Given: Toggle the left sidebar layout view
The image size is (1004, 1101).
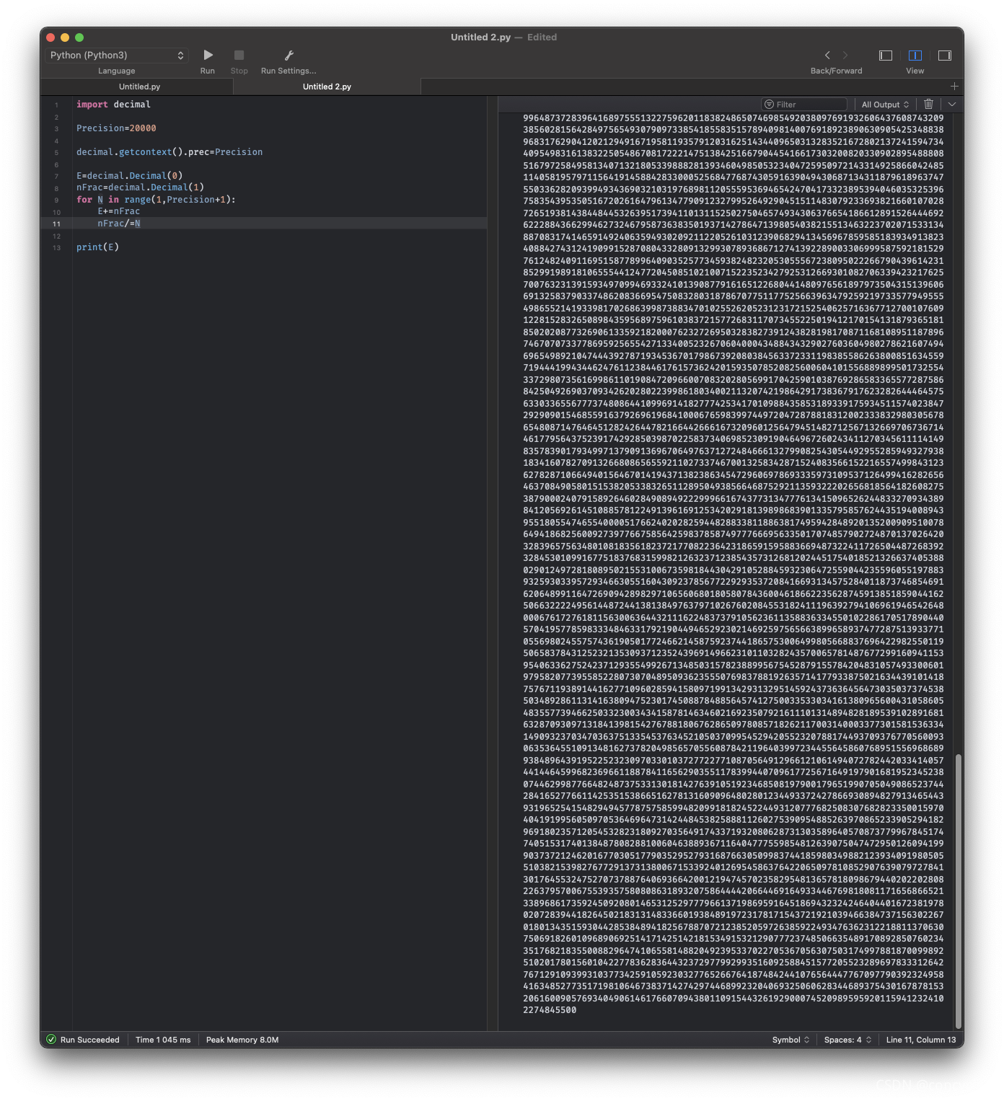Looking at the screenshot, I should (885, 55).
